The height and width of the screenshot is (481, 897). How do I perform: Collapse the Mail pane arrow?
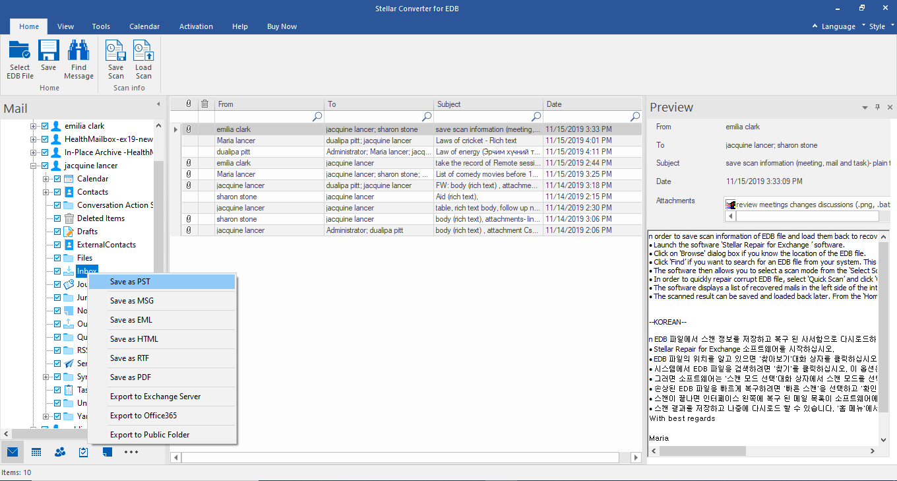click(158, 104)
